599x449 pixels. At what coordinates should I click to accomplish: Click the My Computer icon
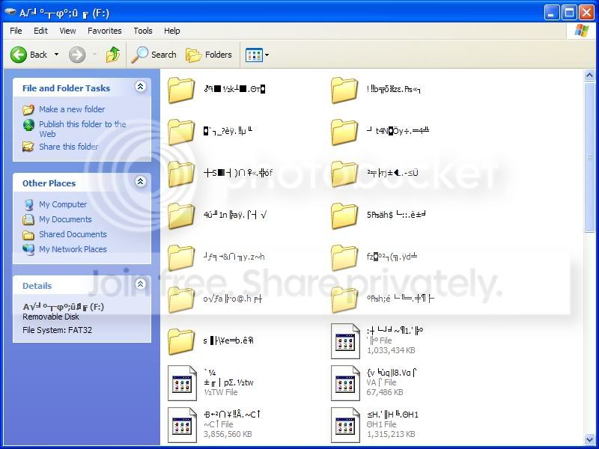28,205
